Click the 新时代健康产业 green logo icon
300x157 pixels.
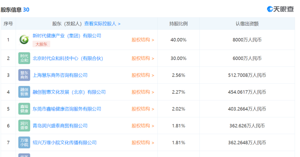tap(24, 40)
